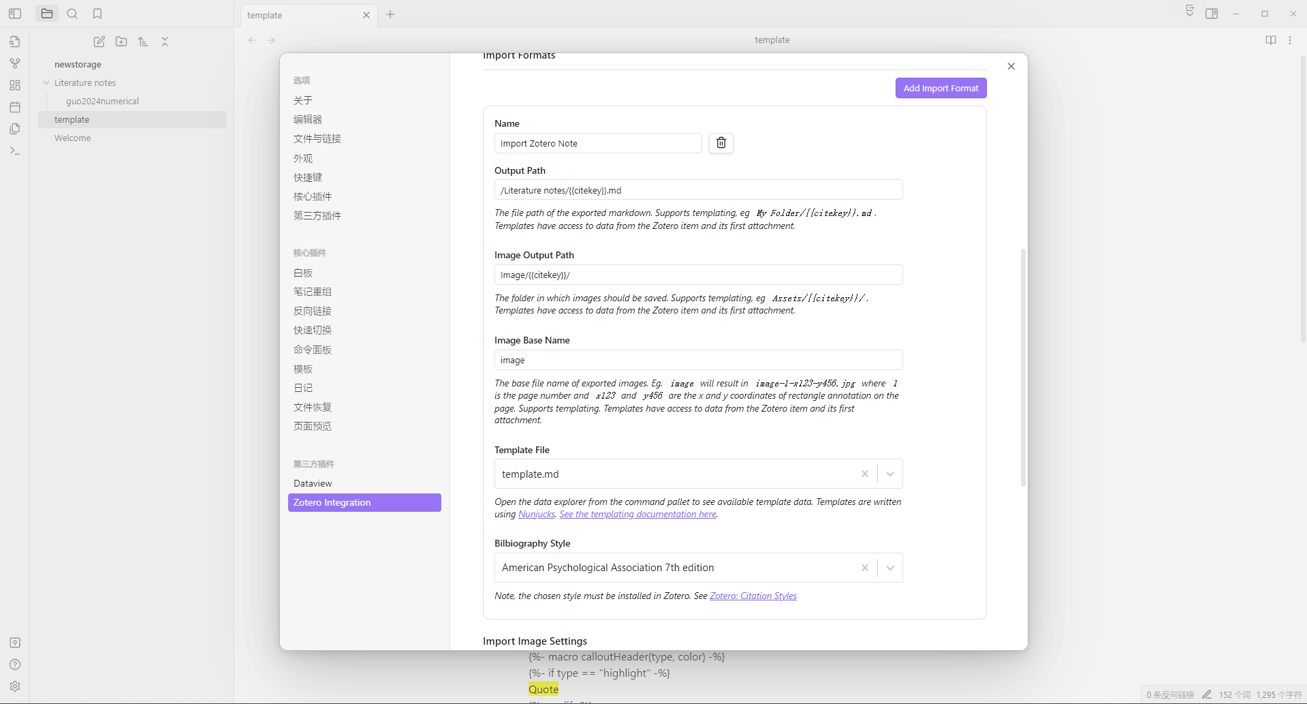Viewport: 1307px width, 704px height.
Task: Create a new note with pencil icon
Action: pyautogui.click(x=99, y=42)
